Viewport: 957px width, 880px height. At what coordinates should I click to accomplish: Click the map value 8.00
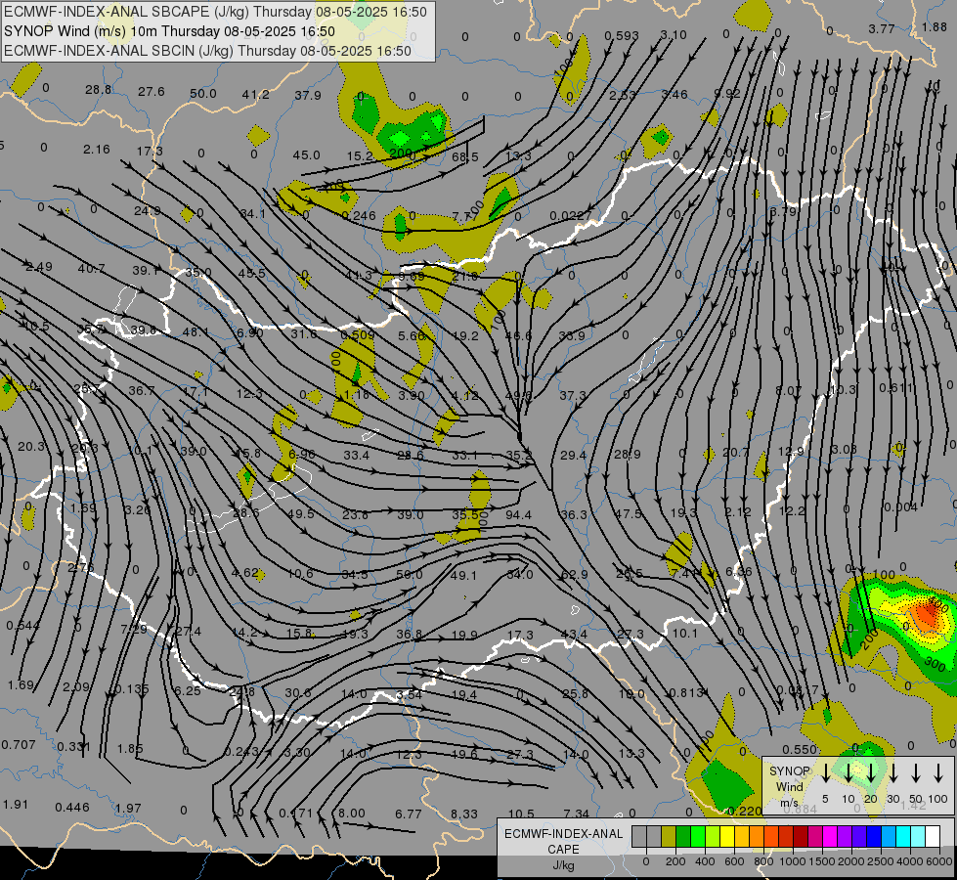[x=352, y=813]
